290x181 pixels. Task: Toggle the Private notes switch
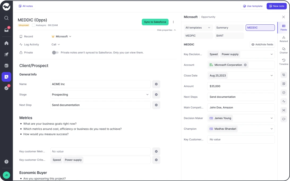tap(55, 52)
